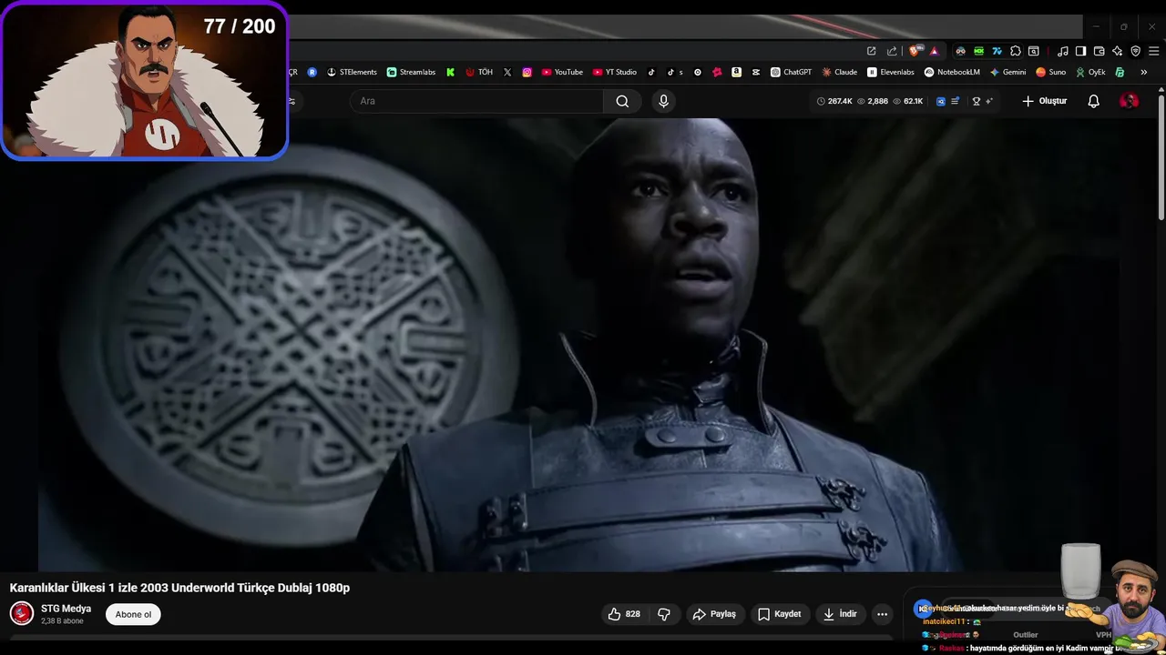Open the X (Twitter) bookmark icon
The height and width of the screenshot is (655, 1166).
tap(507, 72)
